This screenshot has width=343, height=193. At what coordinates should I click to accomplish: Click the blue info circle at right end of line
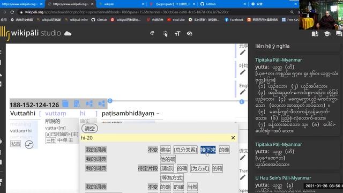(x=242, y=102)
